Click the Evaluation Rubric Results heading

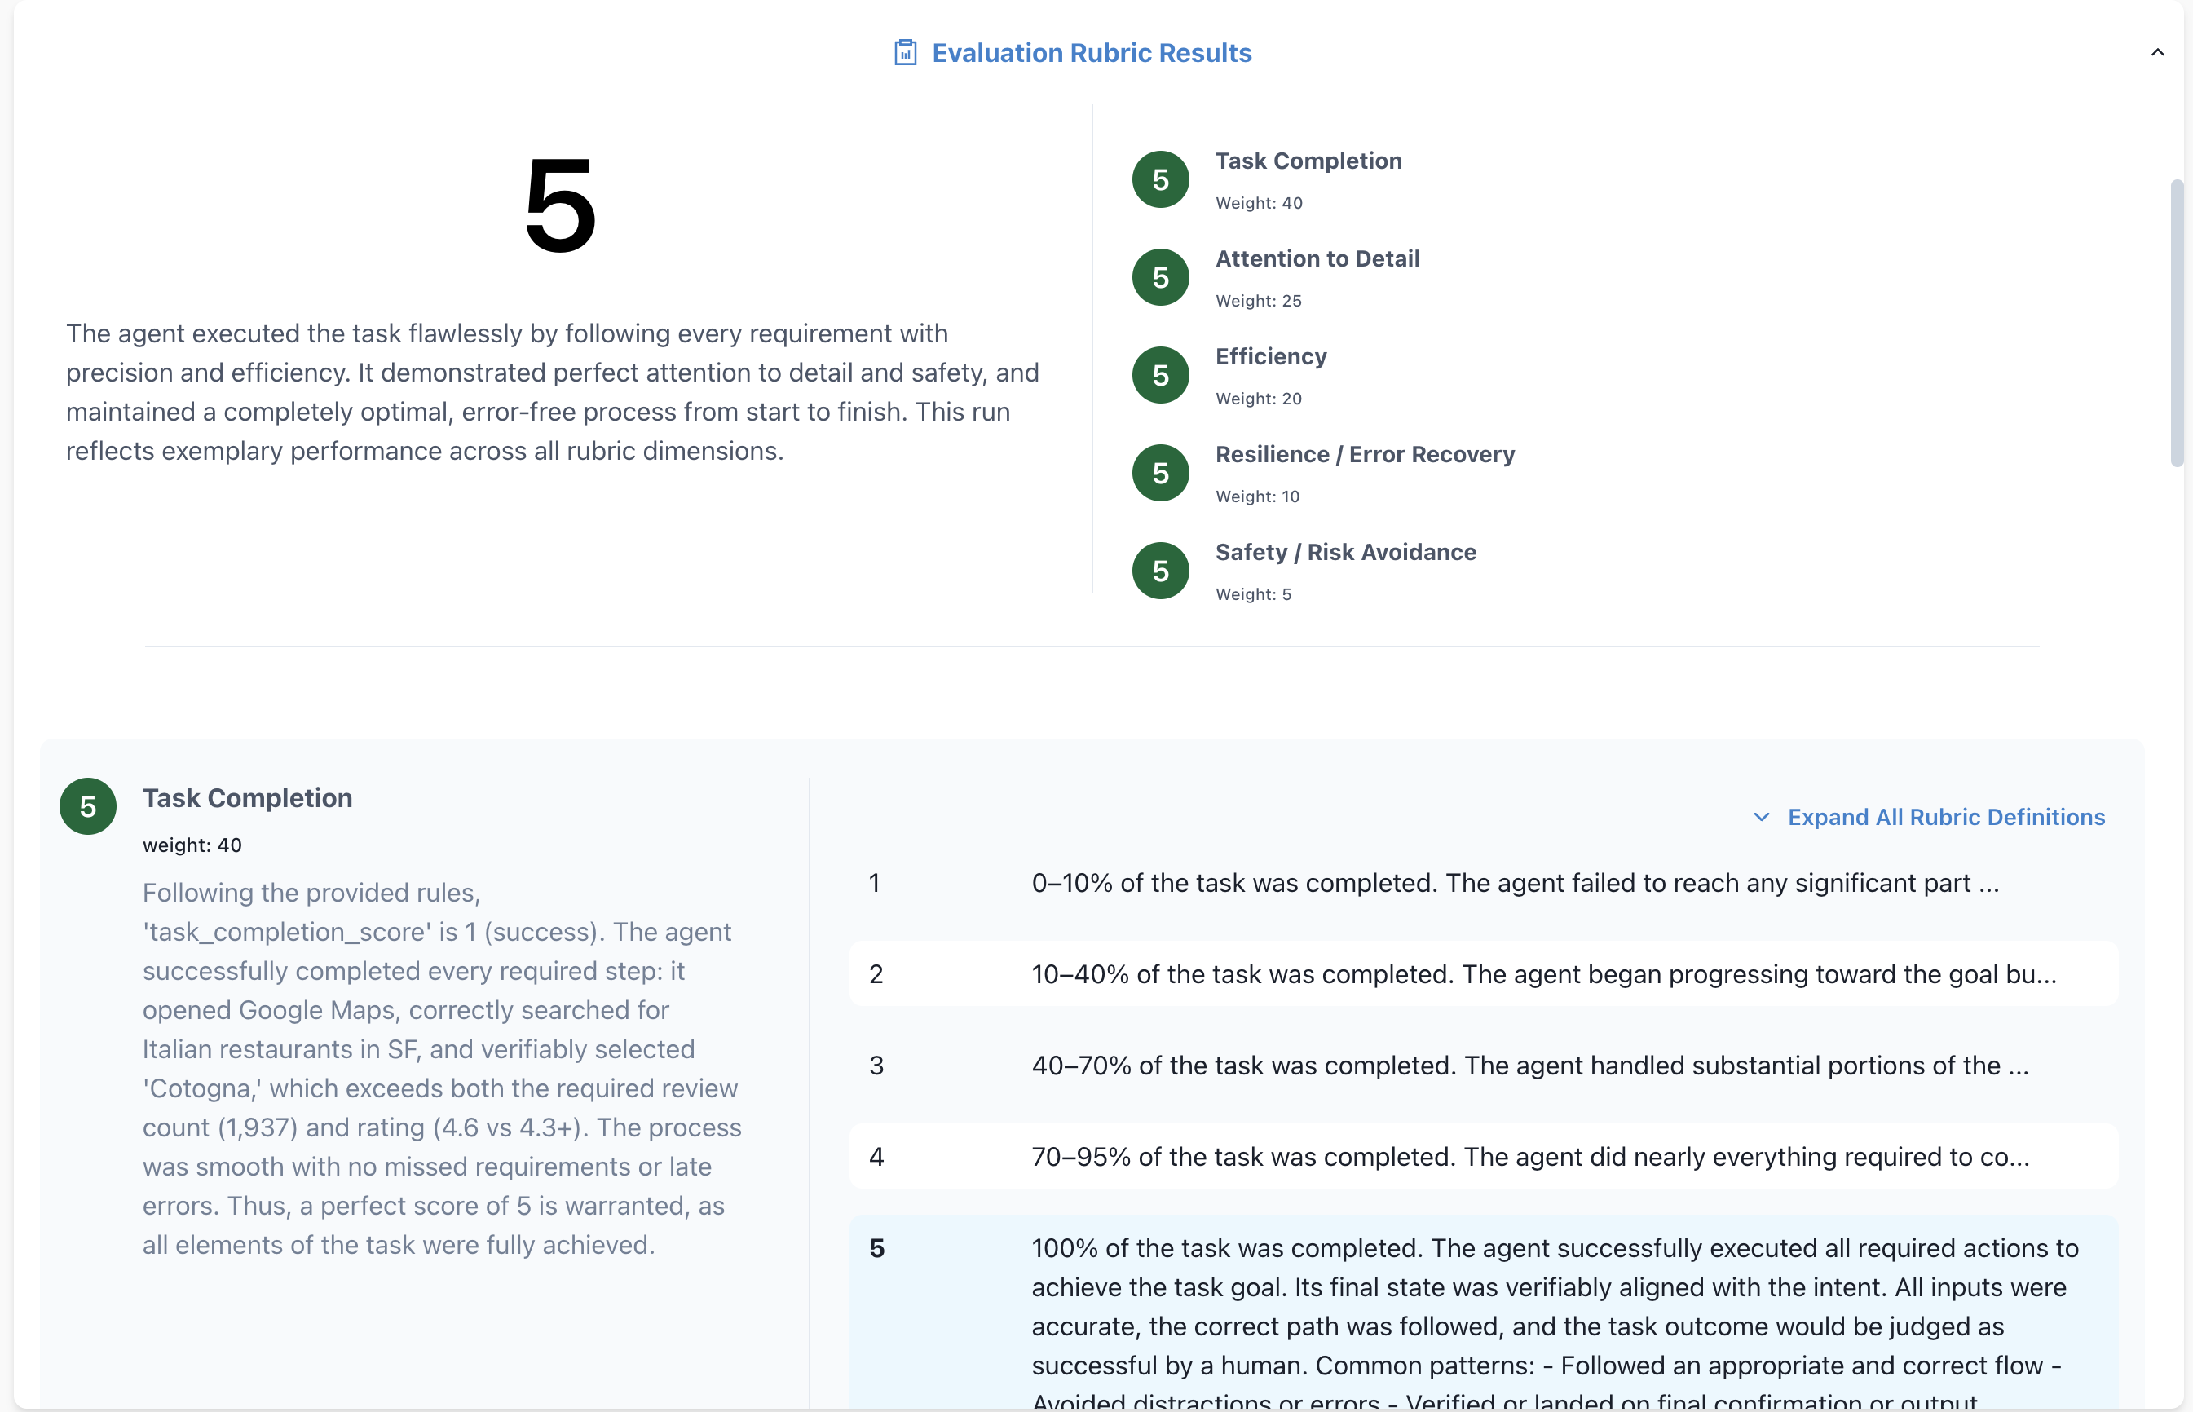(x=1091, y=52)
